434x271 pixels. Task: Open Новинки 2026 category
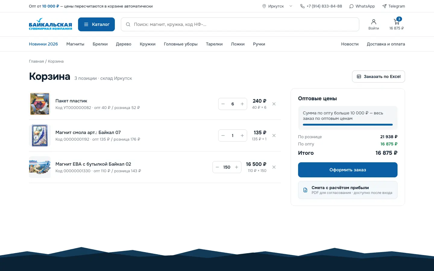click(x=43, y=44)
